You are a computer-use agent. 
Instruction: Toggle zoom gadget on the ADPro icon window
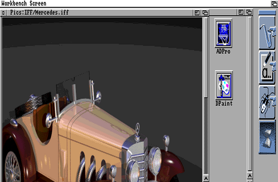pyautogui.click(x=241, y=12)
